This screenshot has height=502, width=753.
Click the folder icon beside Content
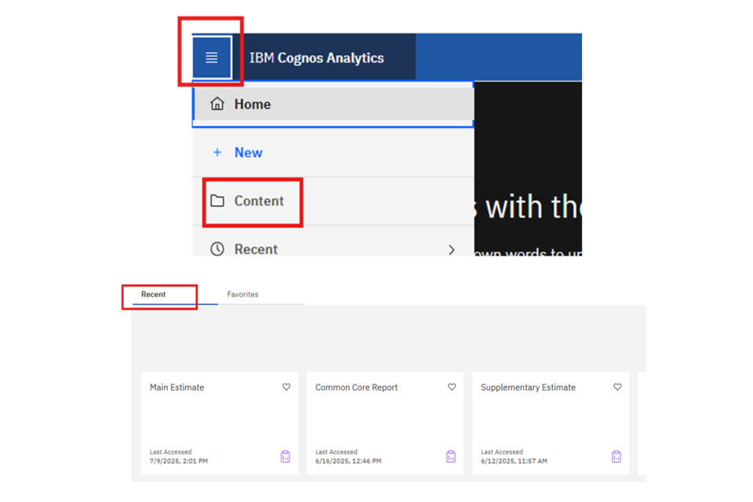click(217, 201)
